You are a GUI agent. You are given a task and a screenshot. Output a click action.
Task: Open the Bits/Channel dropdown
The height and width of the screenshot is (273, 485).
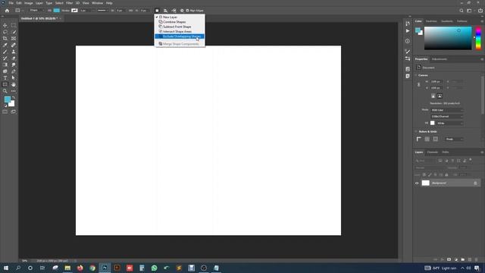coord(447,116)
